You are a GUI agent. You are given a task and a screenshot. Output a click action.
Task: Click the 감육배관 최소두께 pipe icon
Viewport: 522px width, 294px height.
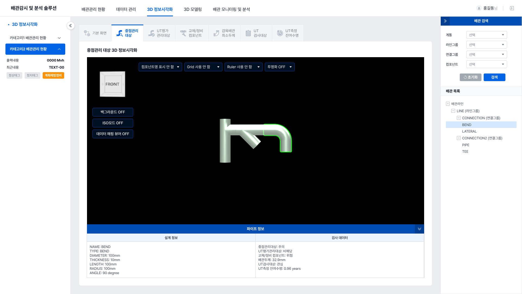tap(216, 33)
